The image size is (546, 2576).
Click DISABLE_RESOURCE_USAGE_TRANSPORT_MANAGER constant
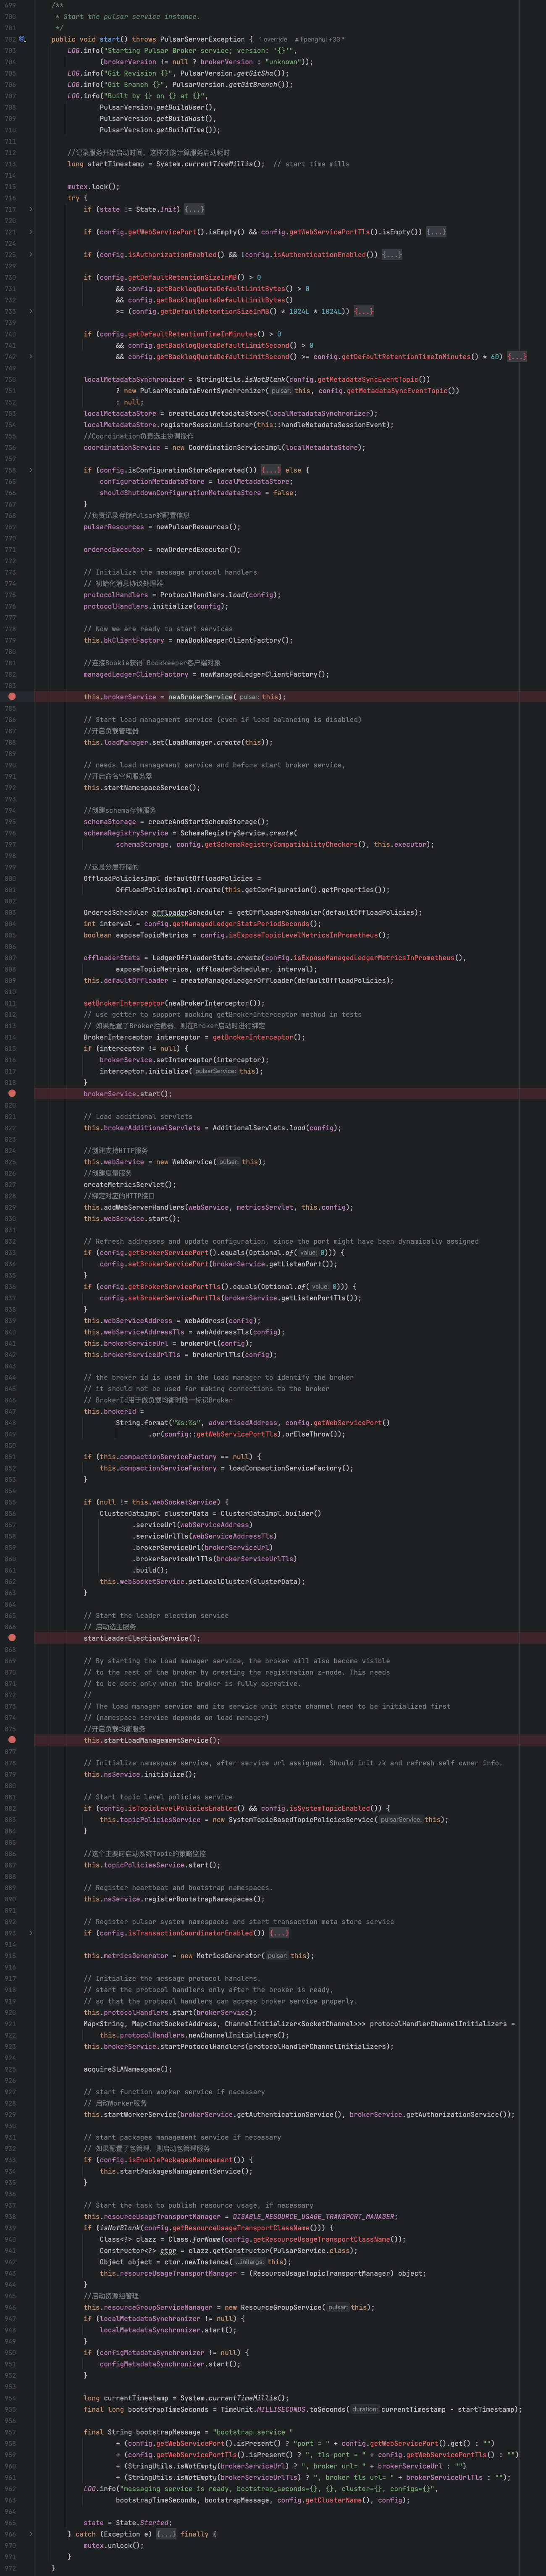[x=313, y=2216]
